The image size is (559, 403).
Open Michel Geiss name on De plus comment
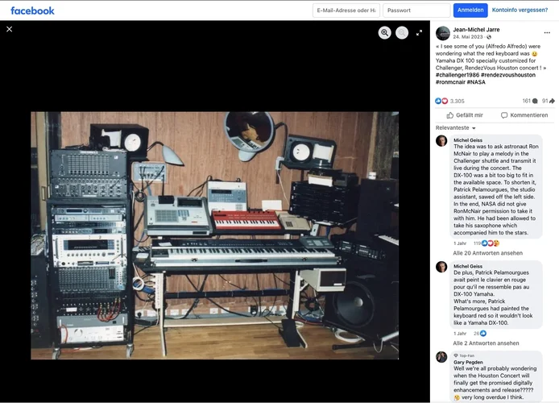click(x=468, y=266)
